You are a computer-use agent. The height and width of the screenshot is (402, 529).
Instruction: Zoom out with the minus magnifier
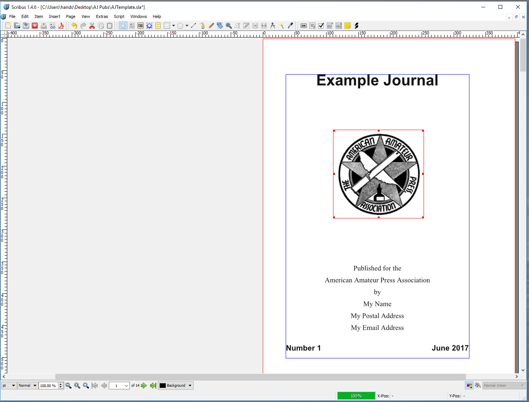68,386
